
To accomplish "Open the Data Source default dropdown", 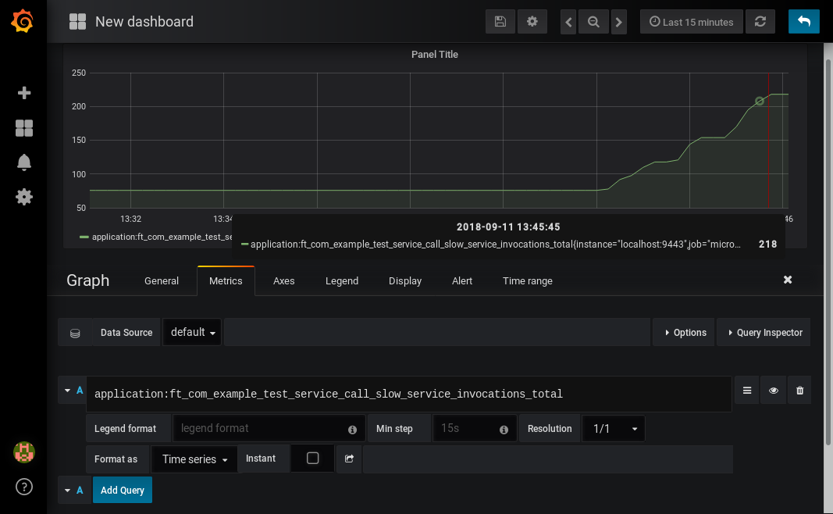I will tap(192, 332).
